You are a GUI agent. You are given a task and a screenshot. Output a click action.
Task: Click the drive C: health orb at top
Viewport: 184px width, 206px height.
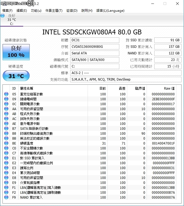[x=2, y=16]
